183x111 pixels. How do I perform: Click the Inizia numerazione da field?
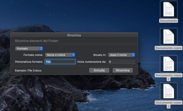(122, 62)
